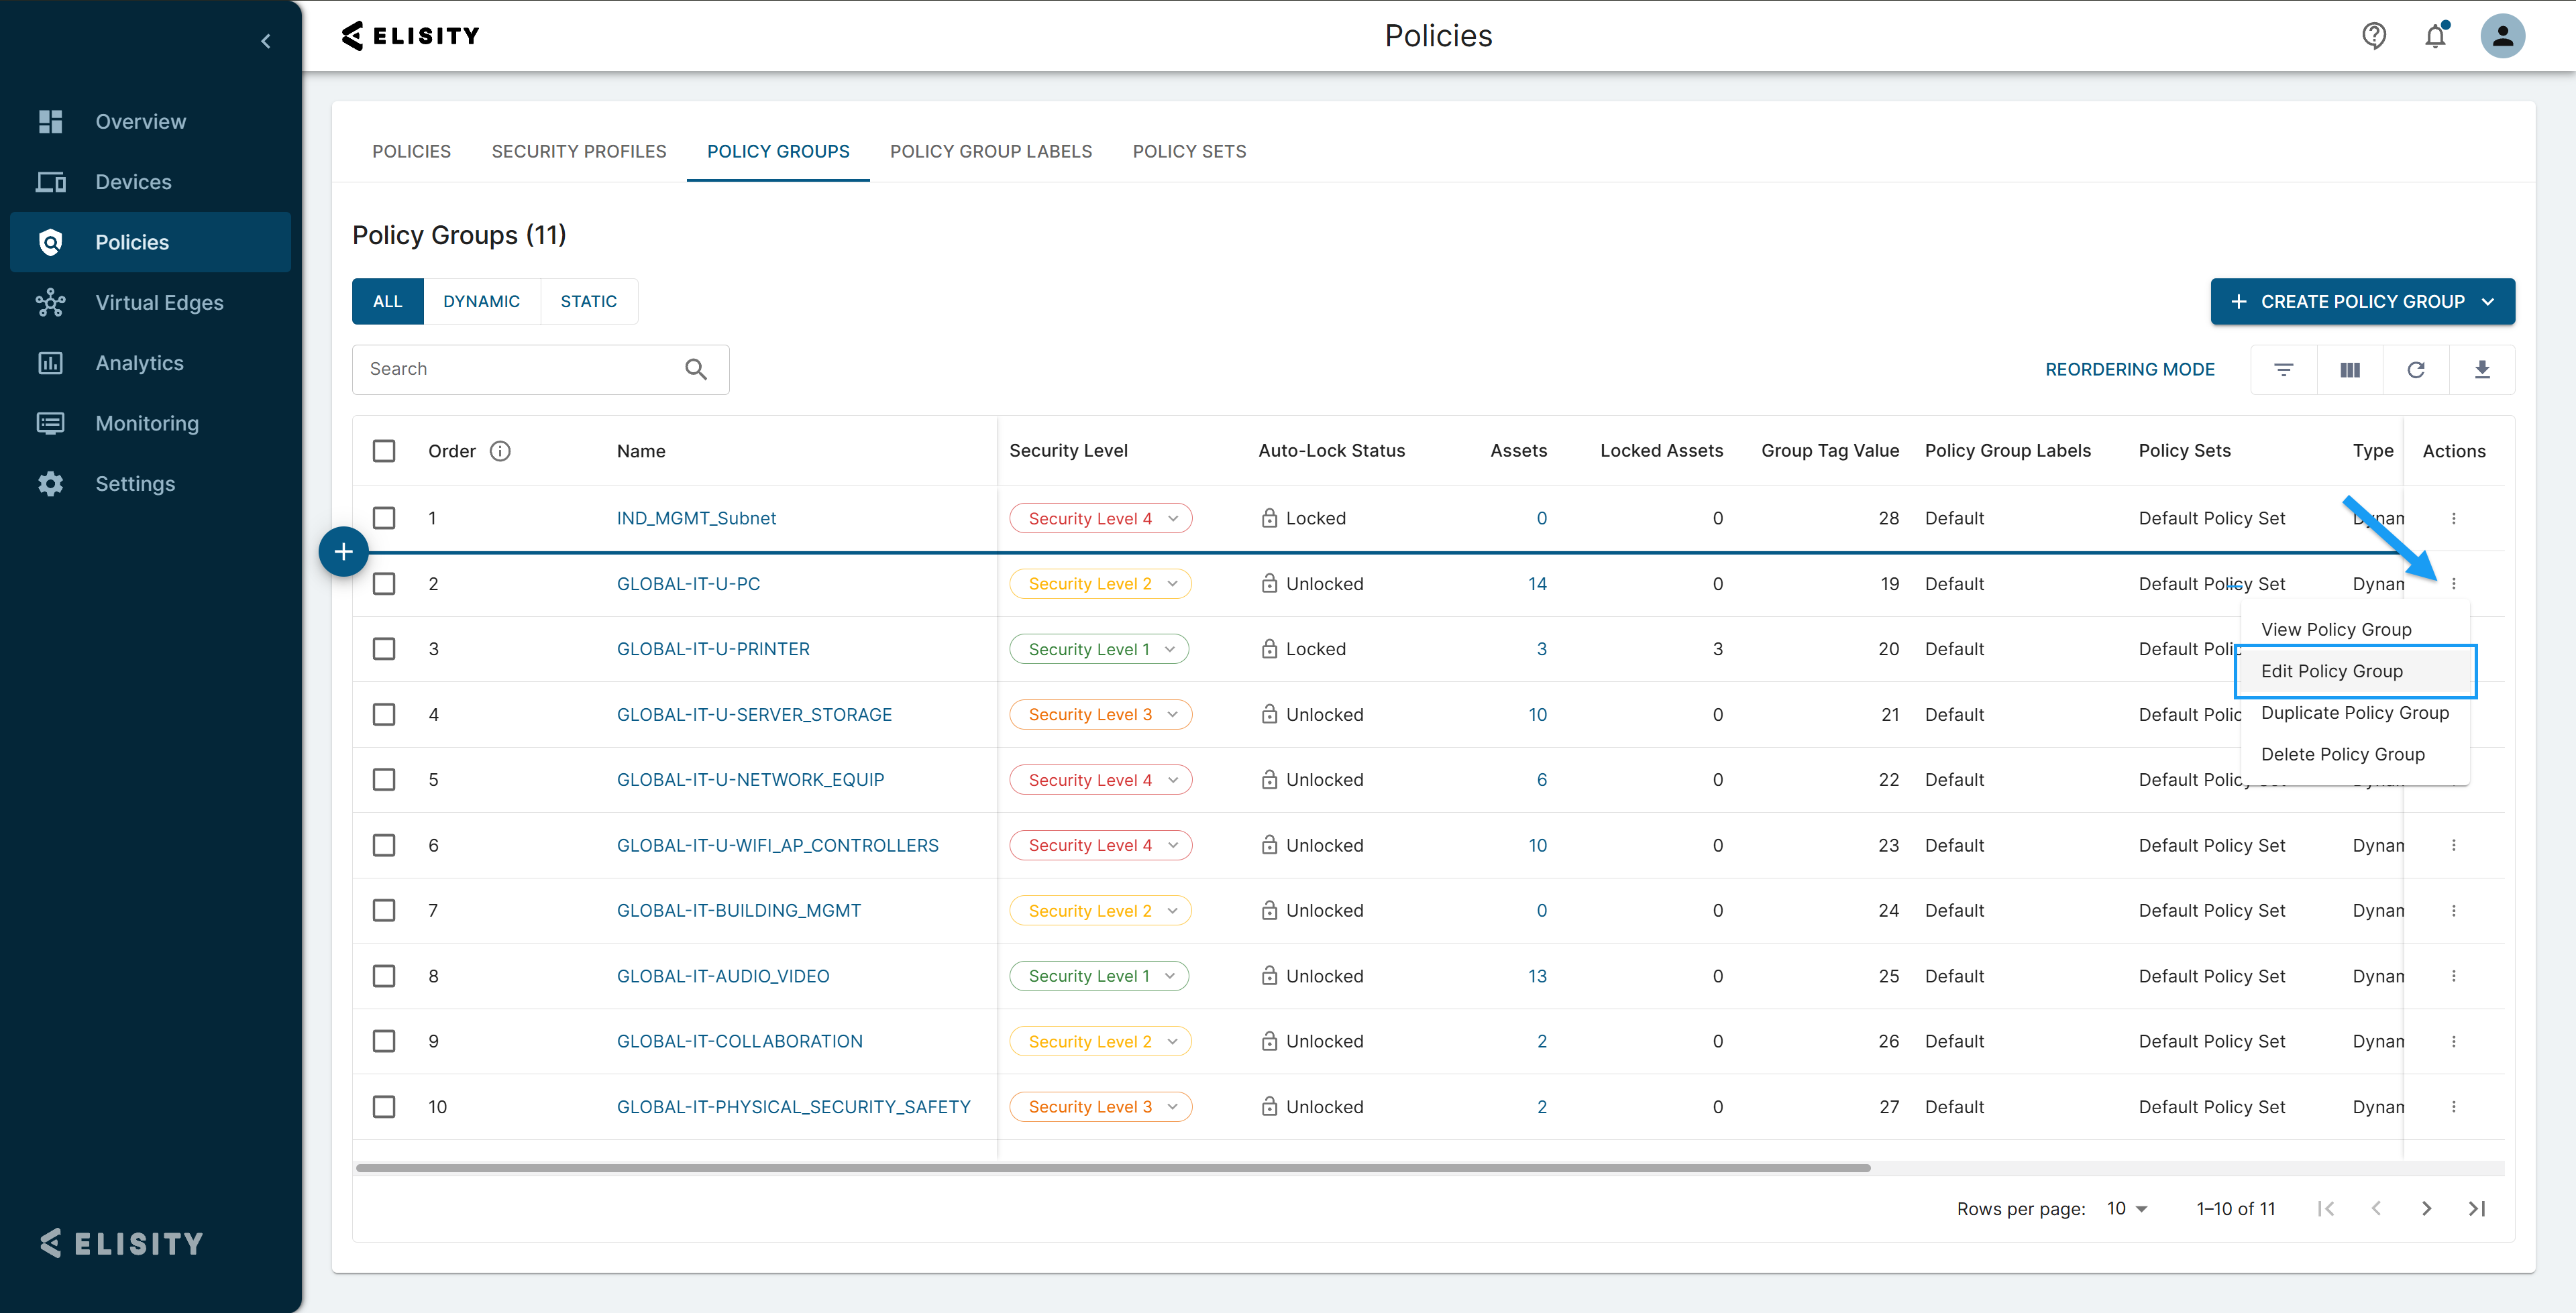Refresh the policy groups table
This screenshot has height=1313, width=2576.
coord(2415,370)
